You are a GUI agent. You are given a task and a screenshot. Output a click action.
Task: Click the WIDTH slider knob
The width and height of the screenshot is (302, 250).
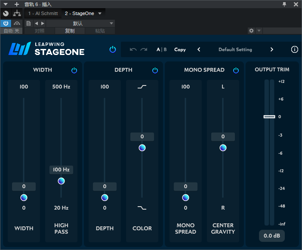point(24,198)
